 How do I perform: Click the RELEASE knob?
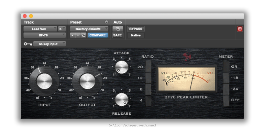coord(122,100)
